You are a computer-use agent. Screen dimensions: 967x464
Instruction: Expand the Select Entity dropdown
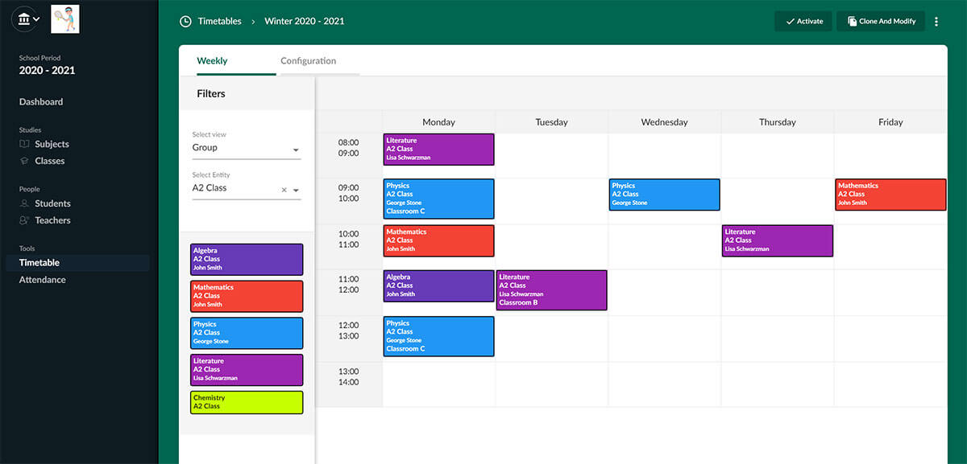click(x=297, y=190)
